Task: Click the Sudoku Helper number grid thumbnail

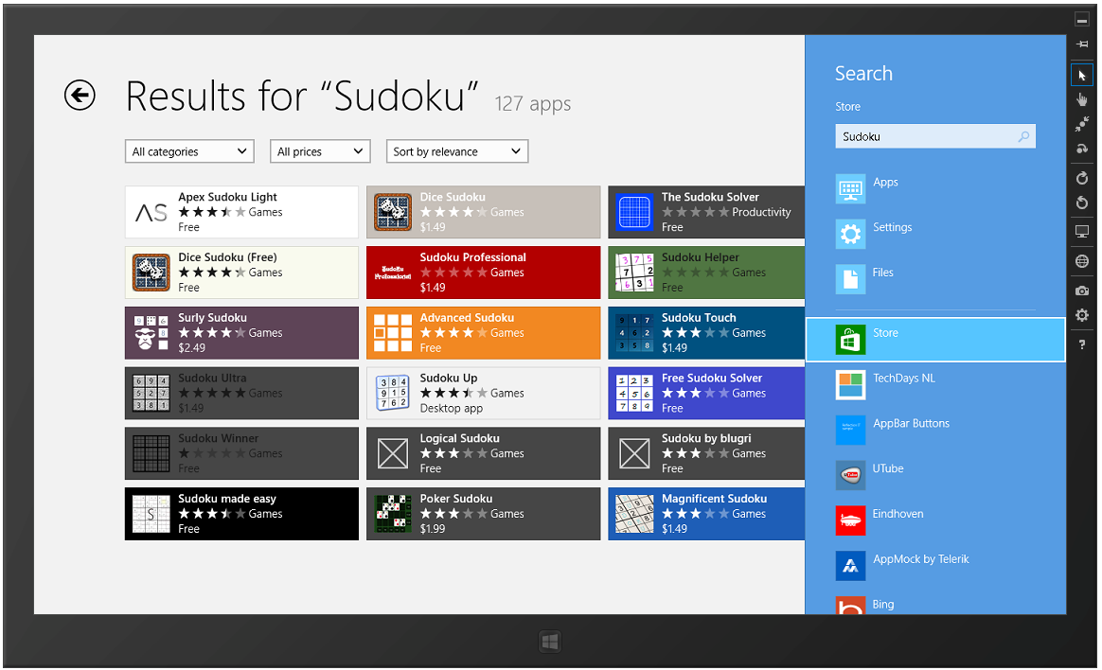Action: 634,273
